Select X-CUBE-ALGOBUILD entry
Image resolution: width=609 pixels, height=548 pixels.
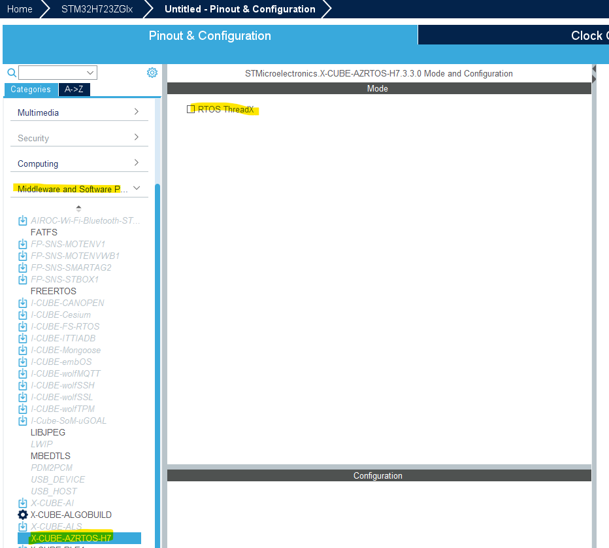(71, 515)
